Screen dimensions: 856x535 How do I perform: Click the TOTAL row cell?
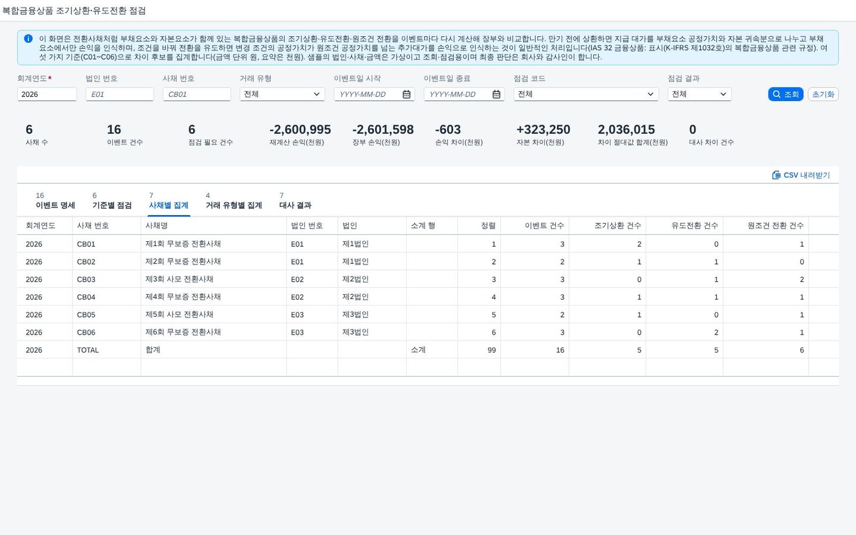106,350
